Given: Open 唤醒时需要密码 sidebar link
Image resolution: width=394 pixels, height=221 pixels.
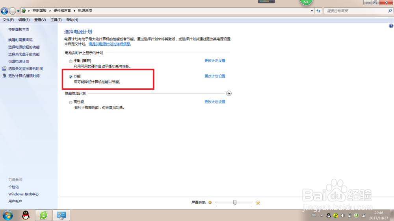Looking at the screenshot, I should tap(20, 40).
